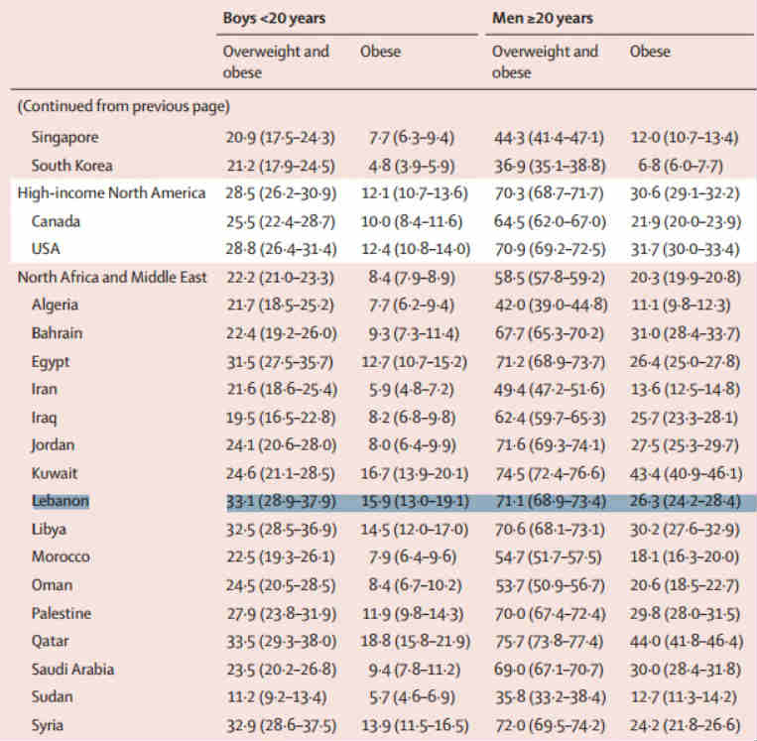
Task: Click the Morocco row label
Action: [x=61, y=556]
